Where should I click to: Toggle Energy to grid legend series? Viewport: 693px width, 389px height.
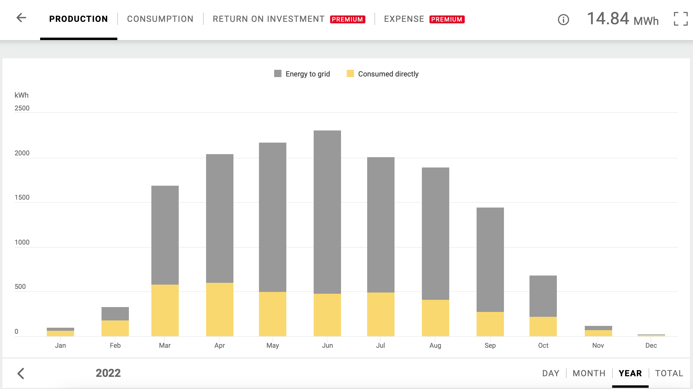pos(308,74)
